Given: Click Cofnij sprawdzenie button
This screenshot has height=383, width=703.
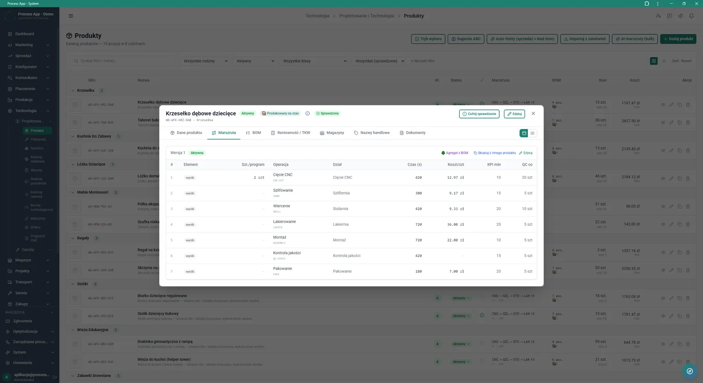Looking at the screenshot, I should click(479, 114).
